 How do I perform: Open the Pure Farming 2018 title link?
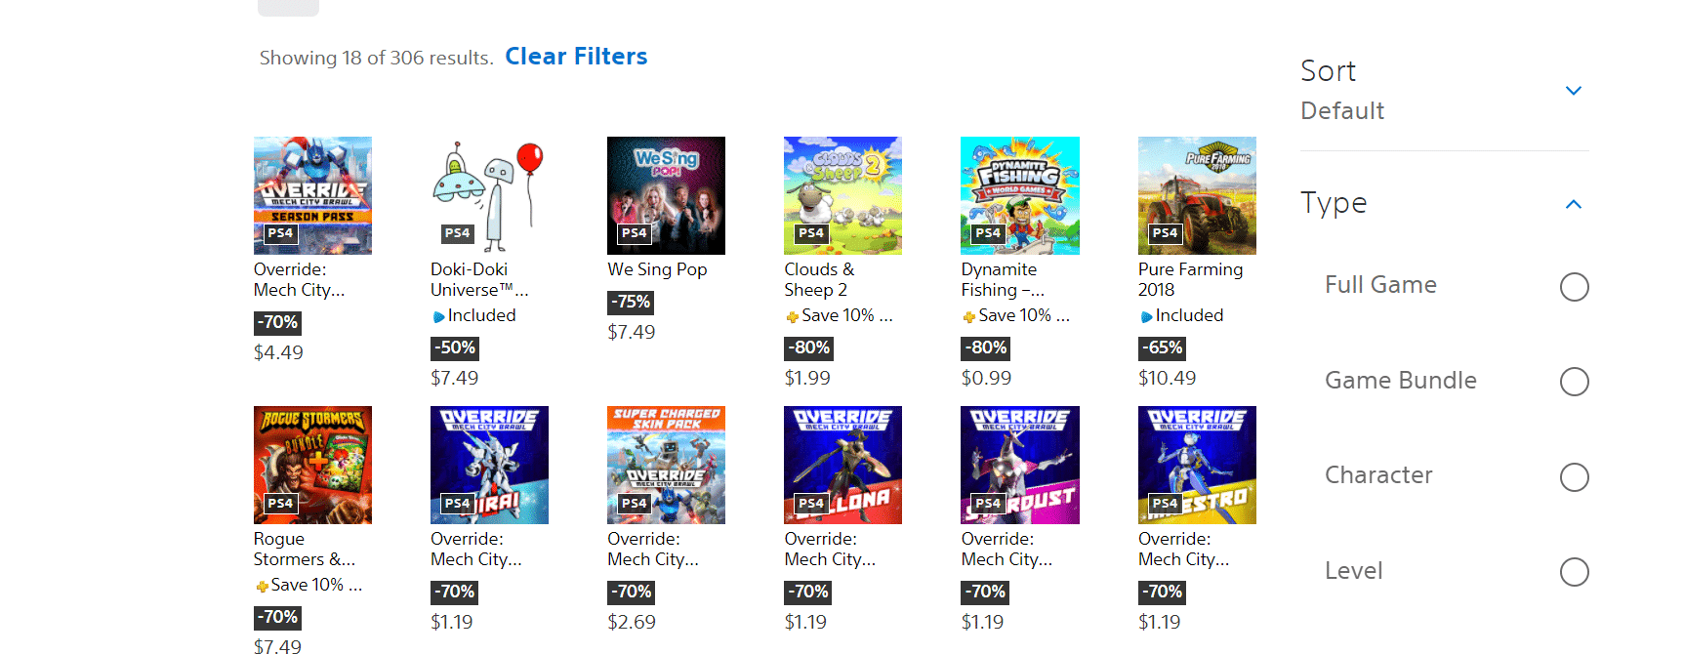click(1190, 279)
